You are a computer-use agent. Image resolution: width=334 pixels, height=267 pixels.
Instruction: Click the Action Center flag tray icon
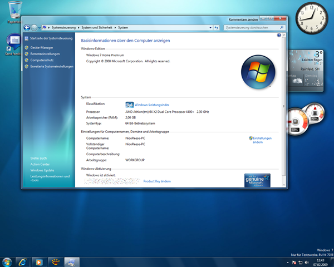pyautogui.click(x=294, y=263)
